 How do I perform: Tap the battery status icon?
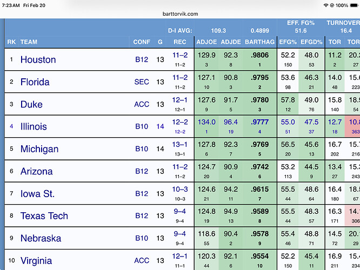pos(352,5)
